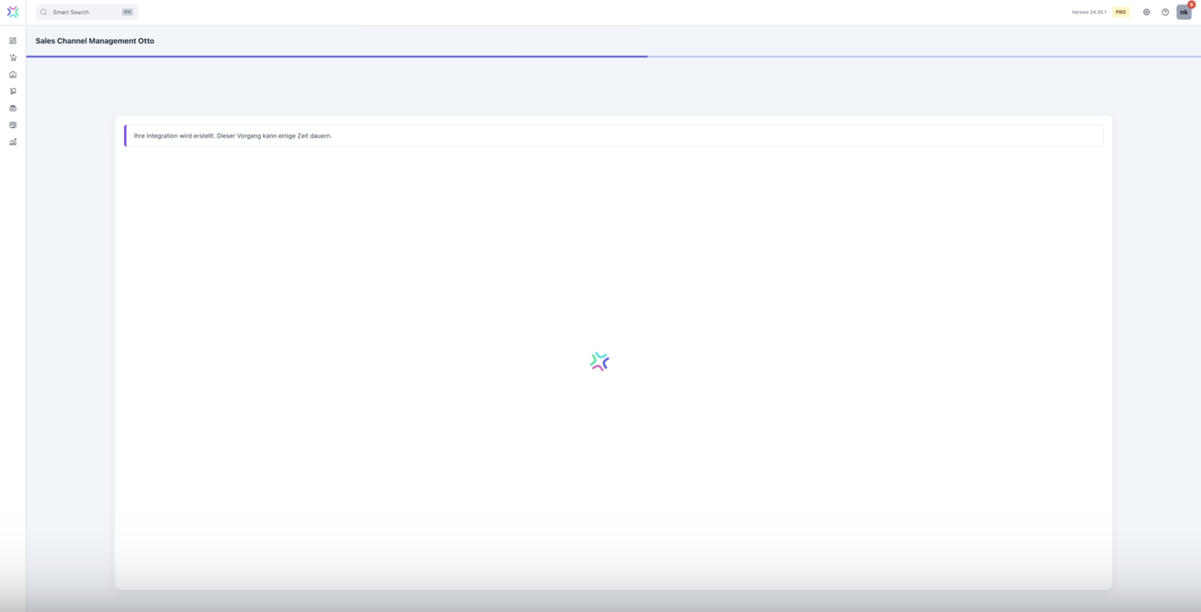
Task: Open the dashboard grid icon in sidebar
Action: [13, 41]
